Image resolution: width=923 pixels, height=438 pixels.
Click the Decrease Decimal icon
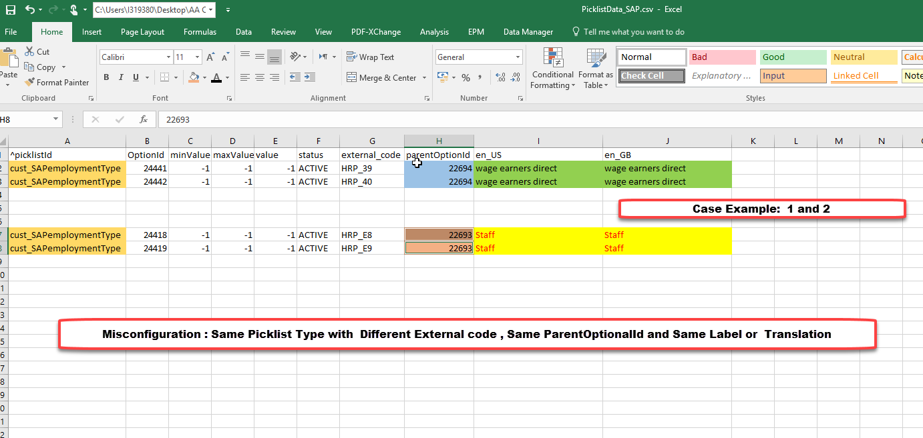pyautogui.click(x=515, y=77)
